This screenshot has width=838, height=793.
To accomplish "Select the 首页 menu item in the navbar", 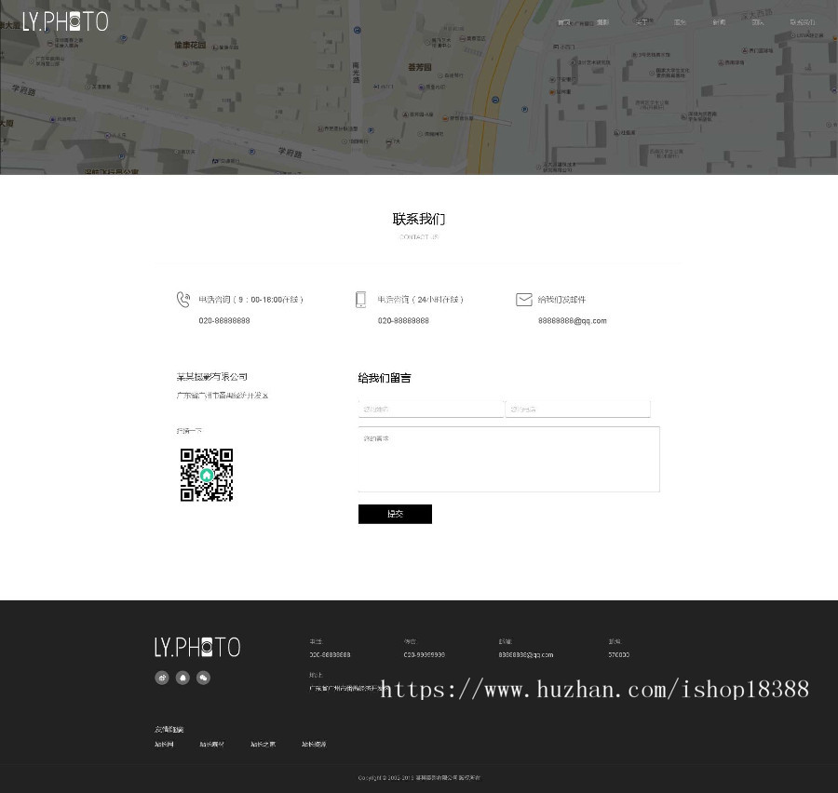I will point(563,21).
